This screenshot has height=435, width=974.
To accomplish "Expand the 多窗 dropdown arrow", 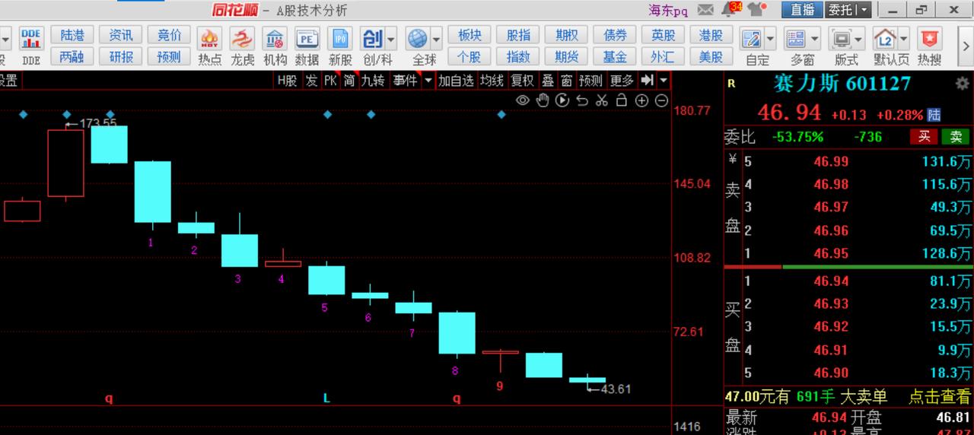I will click(816, 38).
